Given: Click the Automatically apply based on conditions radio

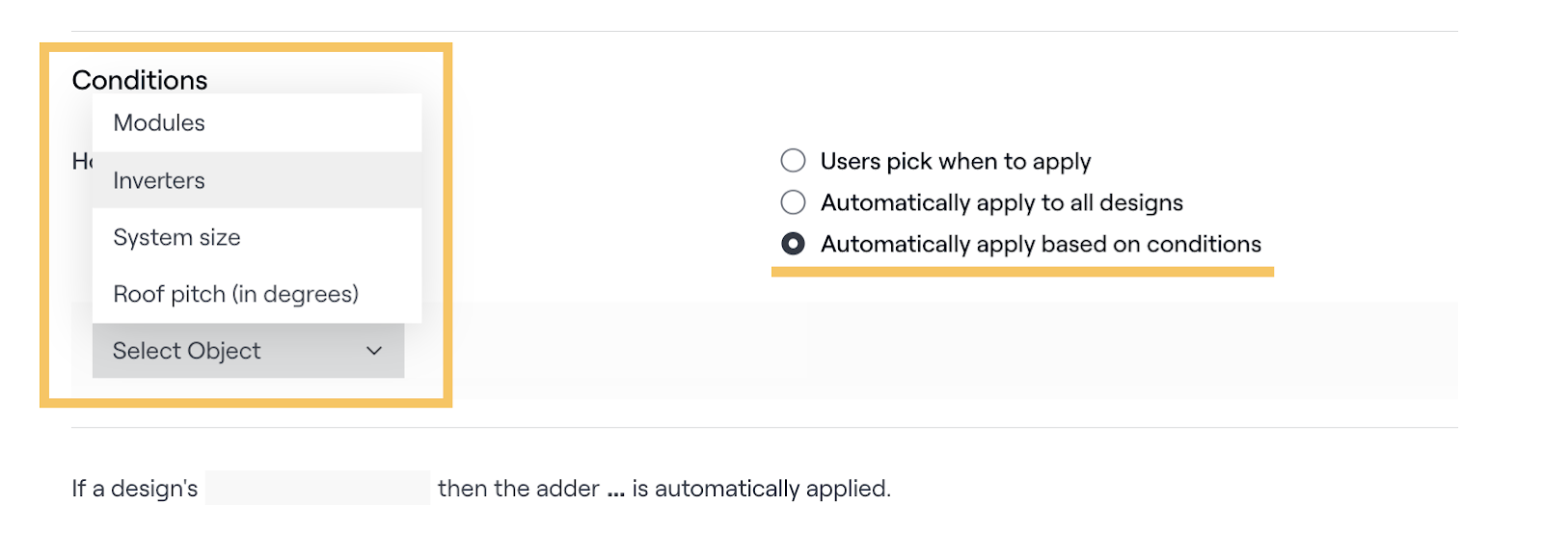Looking at the screenshot, I should point(793,244).
